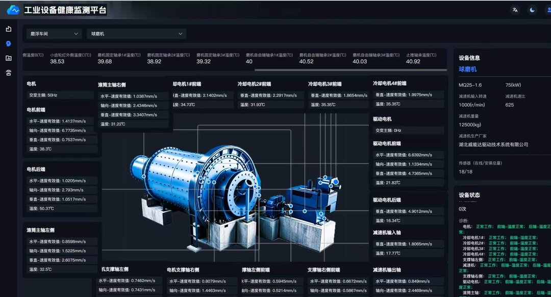Toggle dark mode with the moon icon
Image resolution: width=551 pixels, height=297 pixels.
pyautogui.click(x=532, y=10)
